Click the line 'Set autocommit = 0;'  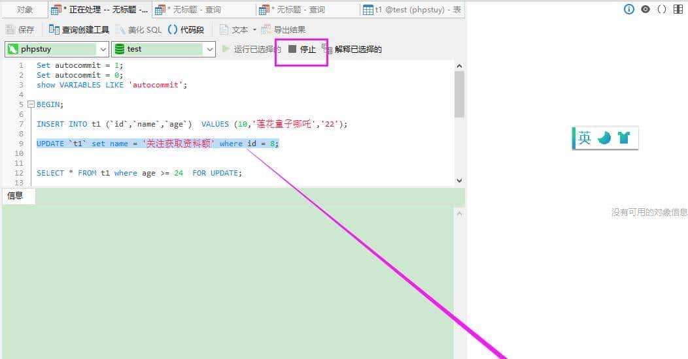pos(80,75)
